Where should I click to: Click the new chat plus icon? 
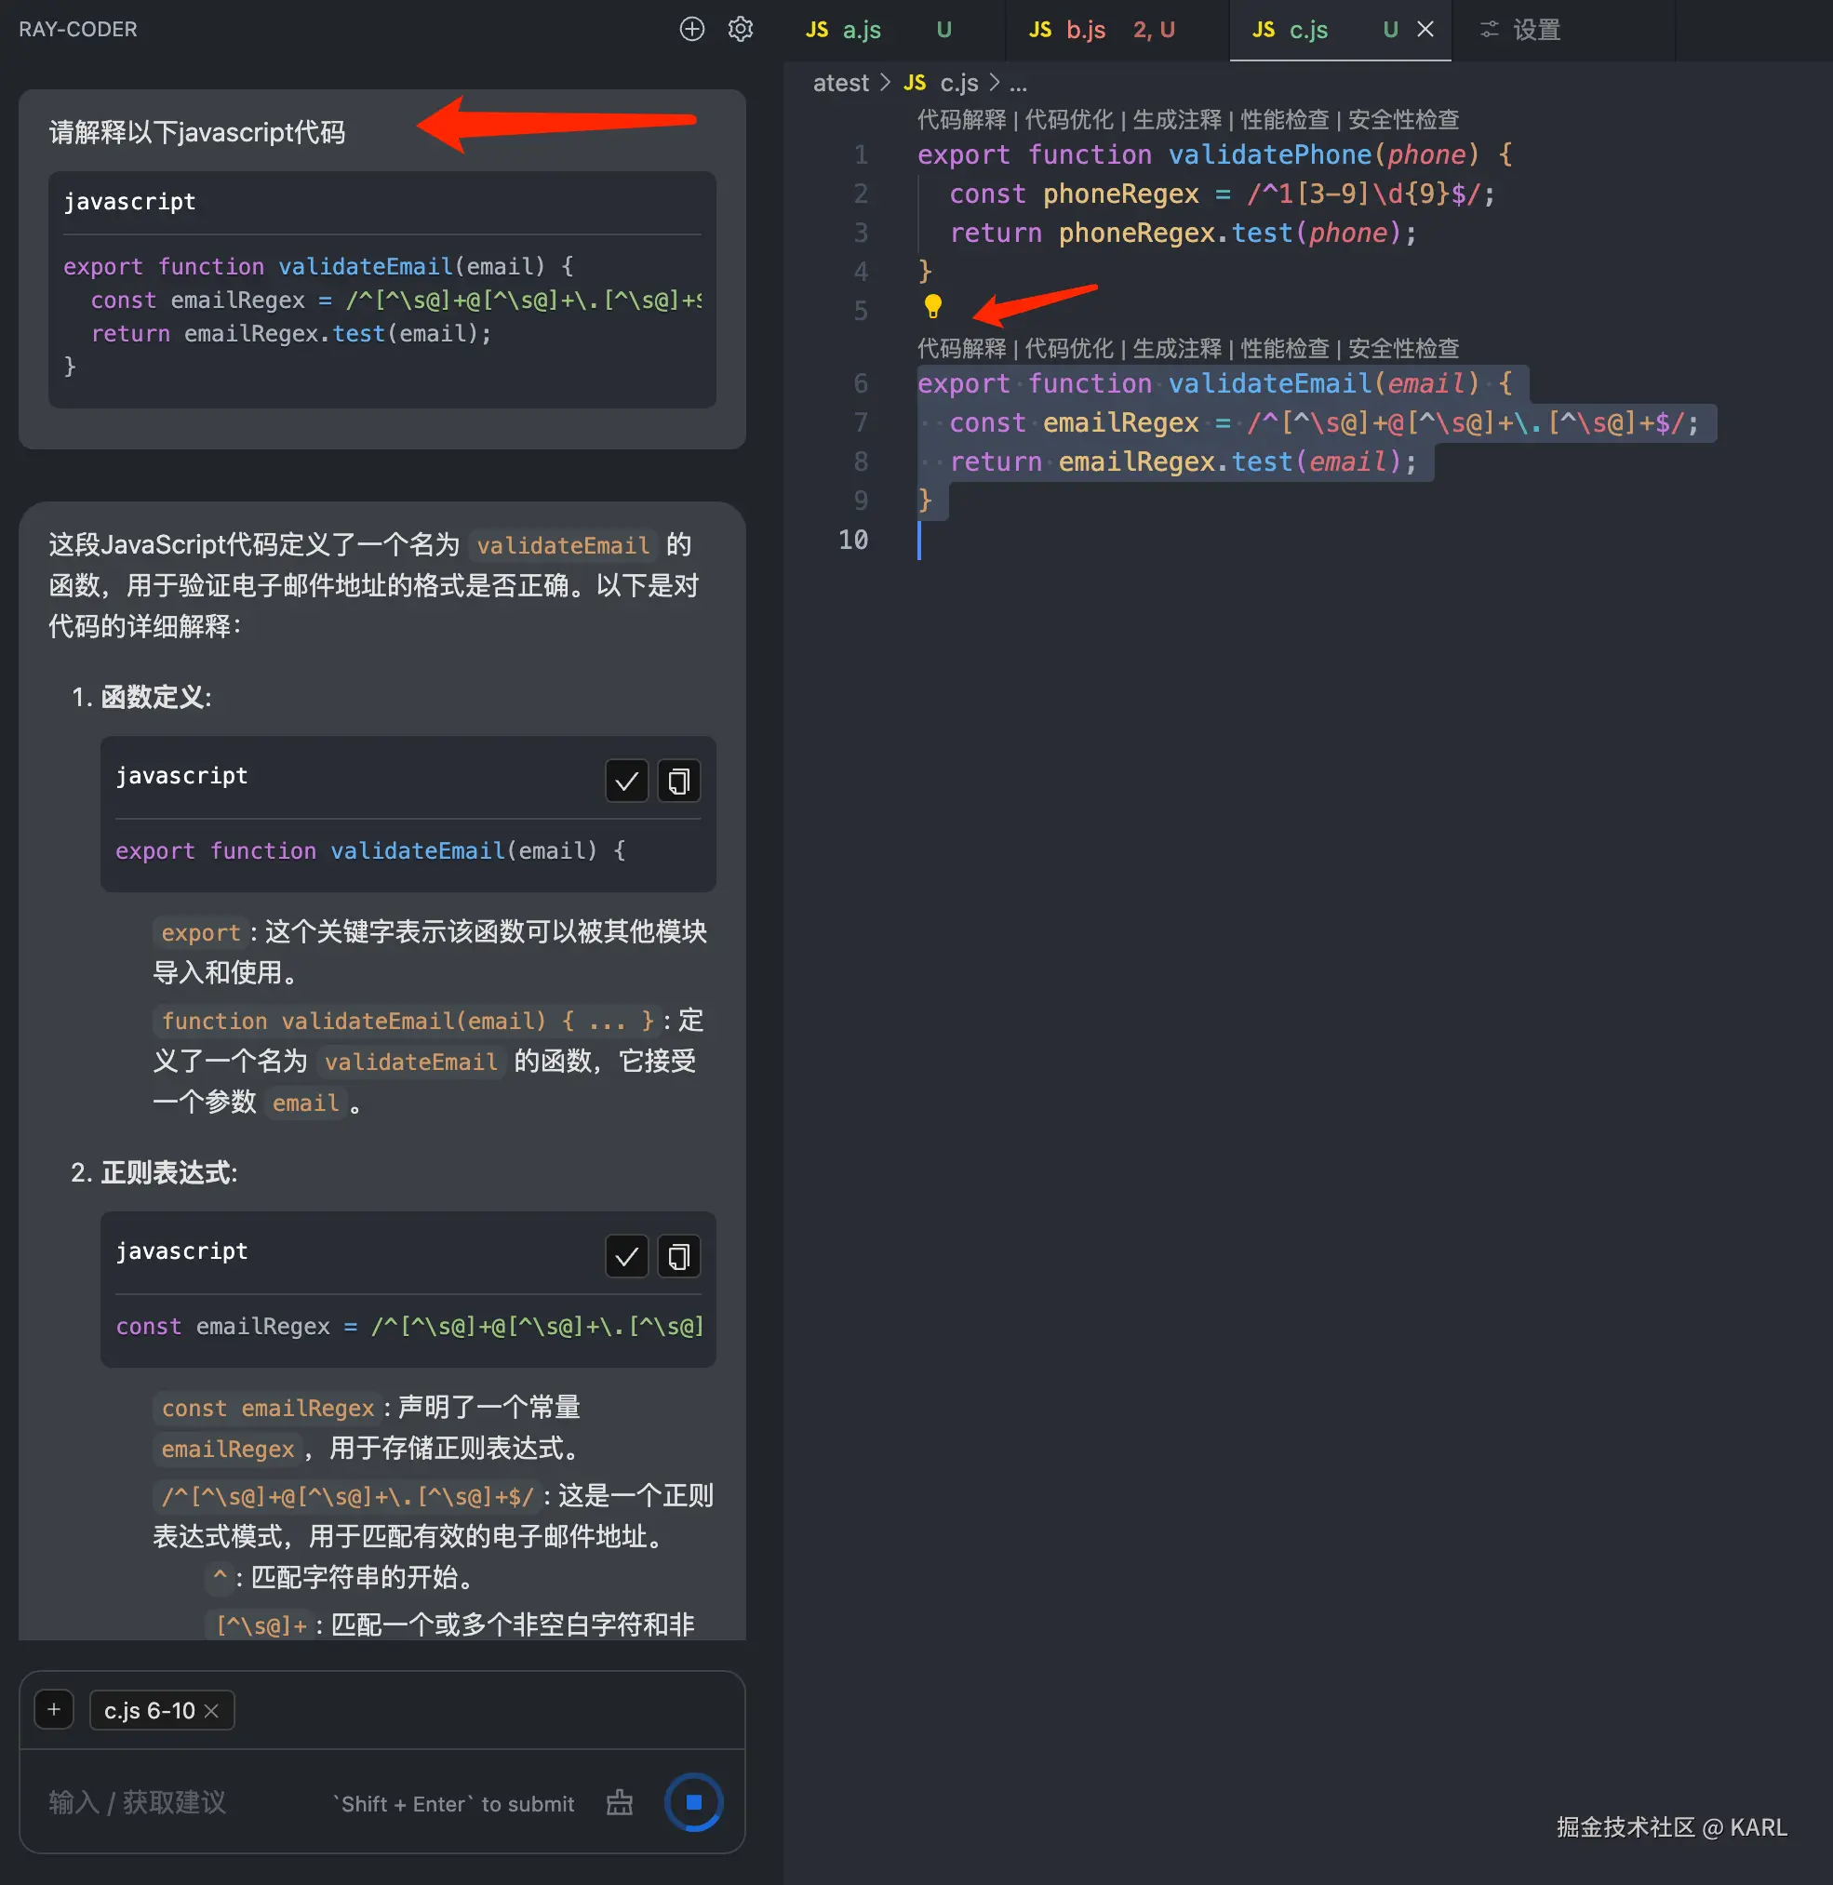(691, 29)
